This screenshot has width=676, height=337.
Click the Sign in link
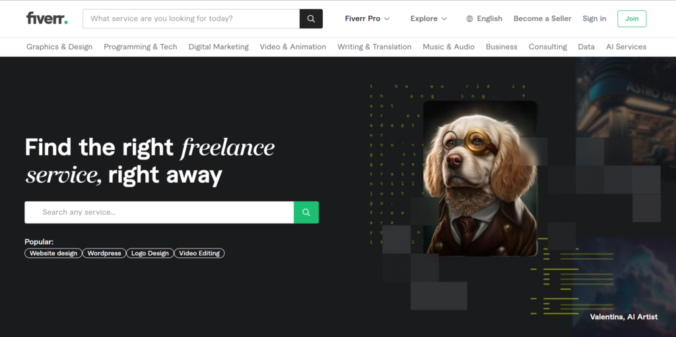point(594,18)
